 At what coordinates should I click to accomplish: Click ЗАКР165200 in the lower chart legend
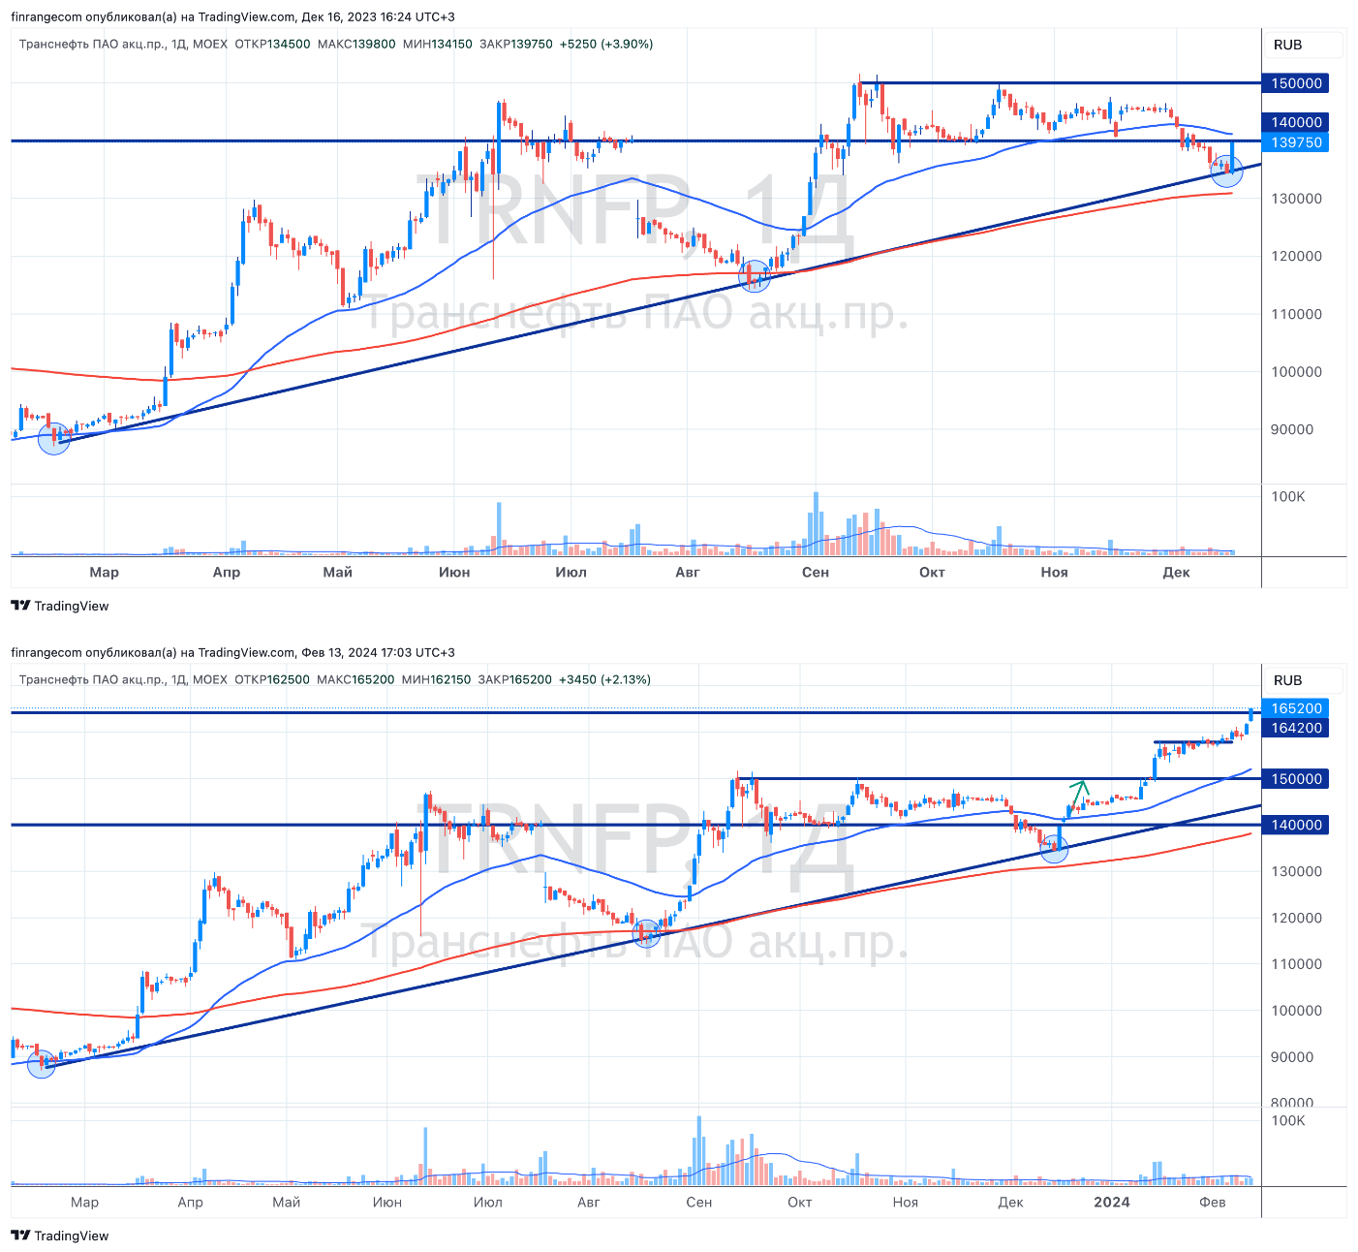coord(514,679)
